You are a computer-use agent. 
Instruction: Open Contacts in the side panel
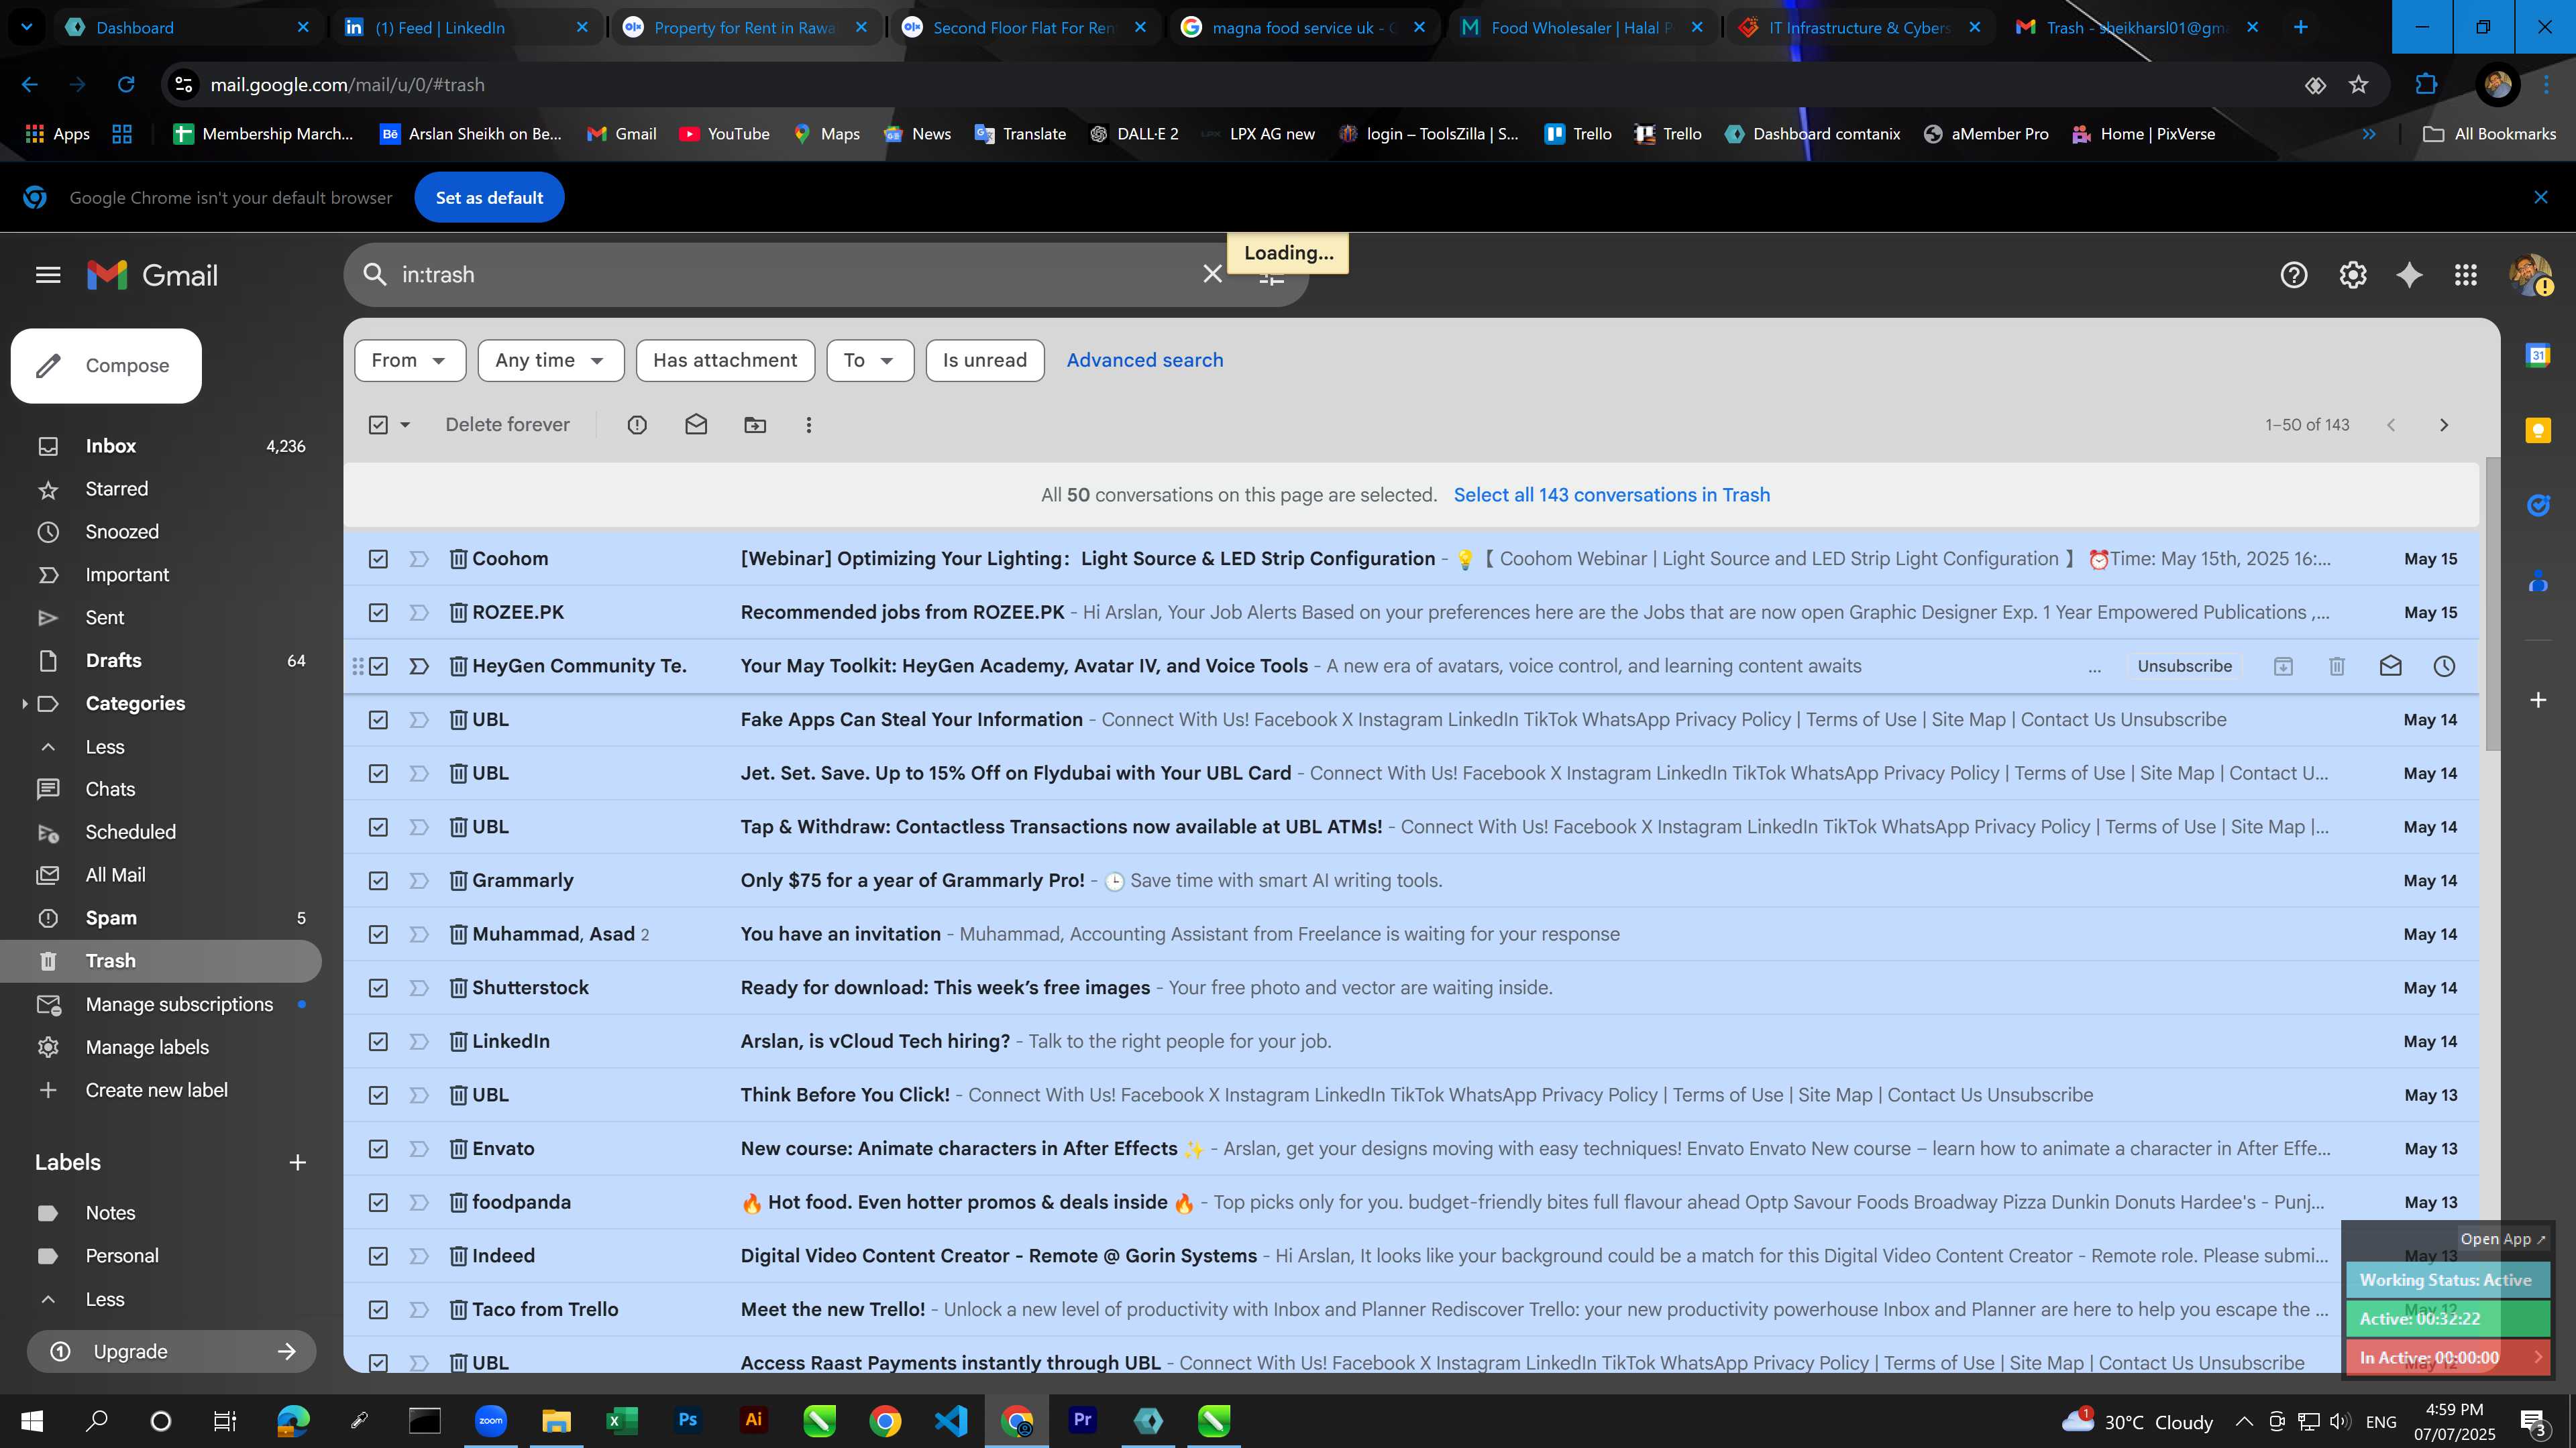[2538, 581]
